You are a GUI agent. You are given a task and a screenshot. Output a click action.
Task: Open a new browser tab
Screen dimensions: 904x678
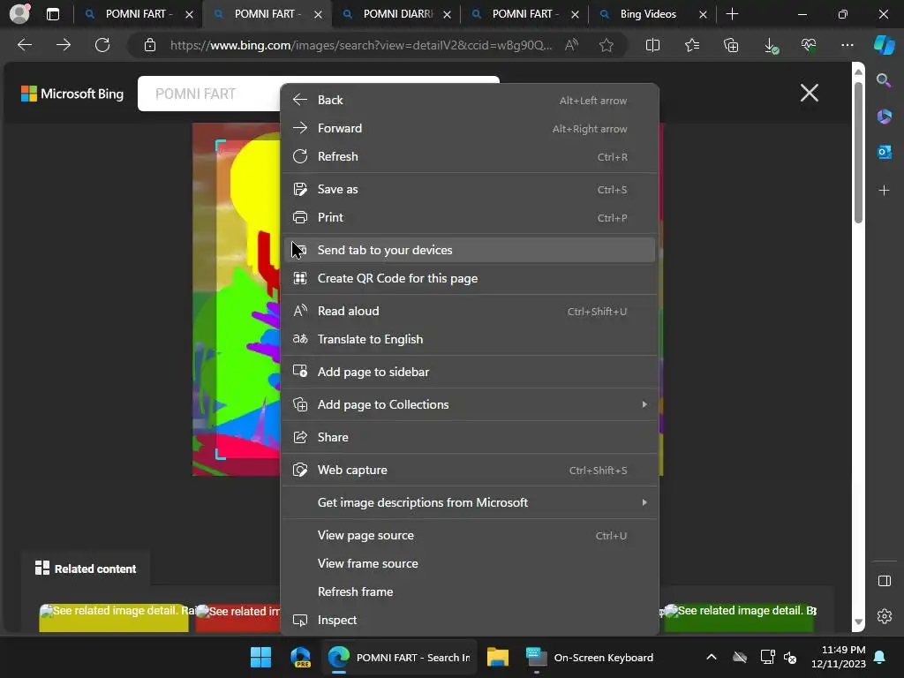732,14
